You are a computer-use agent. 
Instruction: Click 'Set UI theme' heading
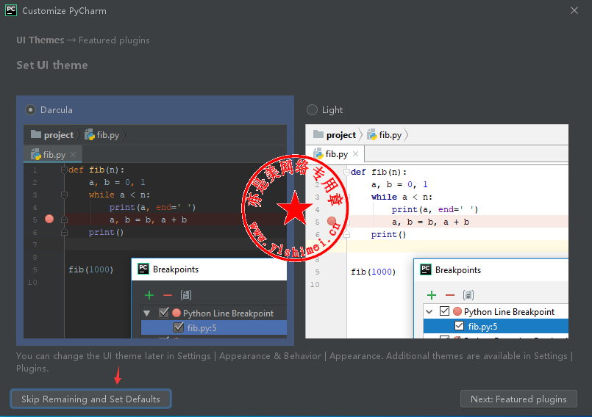52,65
